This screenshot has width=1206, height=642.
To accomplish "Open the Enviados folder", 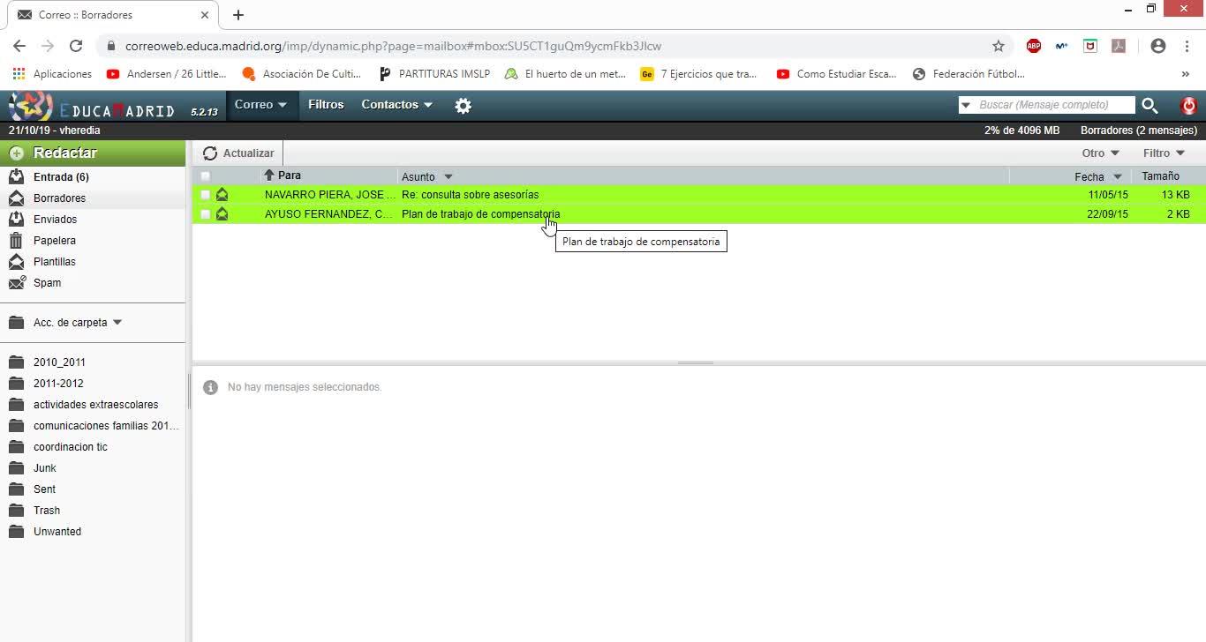I will pos(55,220).
